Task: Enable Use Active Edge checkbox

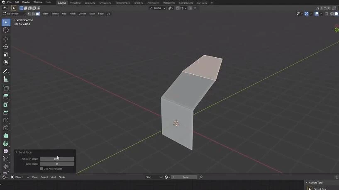Action: (41, 168)
